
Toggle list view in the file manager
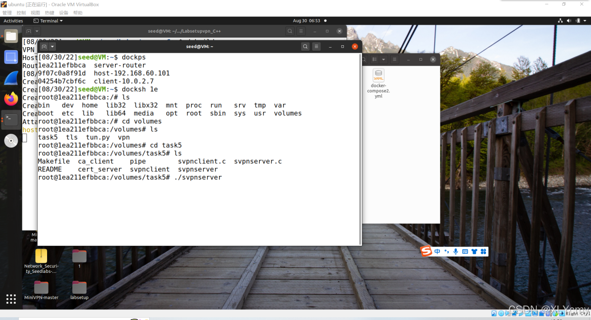374,60
